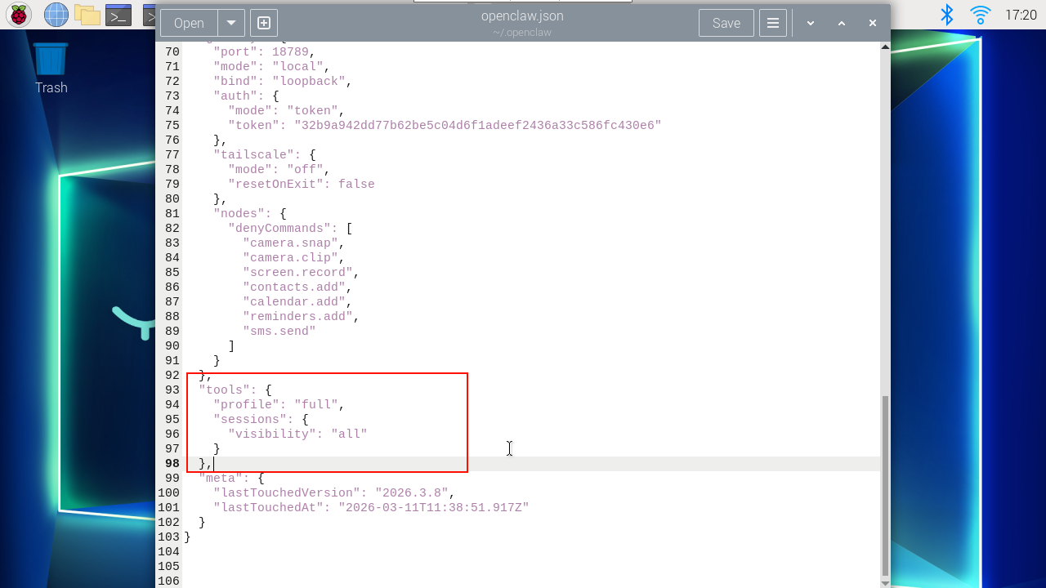1046x588 pixels.
Task: Click the "profile": "full" line
Action: [279, 404]
